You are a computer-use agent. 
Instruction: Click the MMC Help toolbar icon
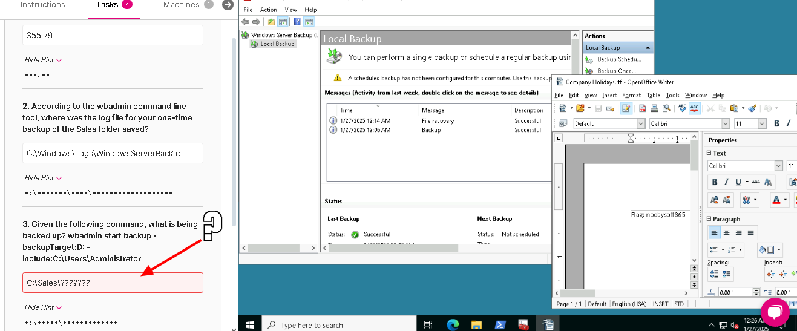point(297,22)
